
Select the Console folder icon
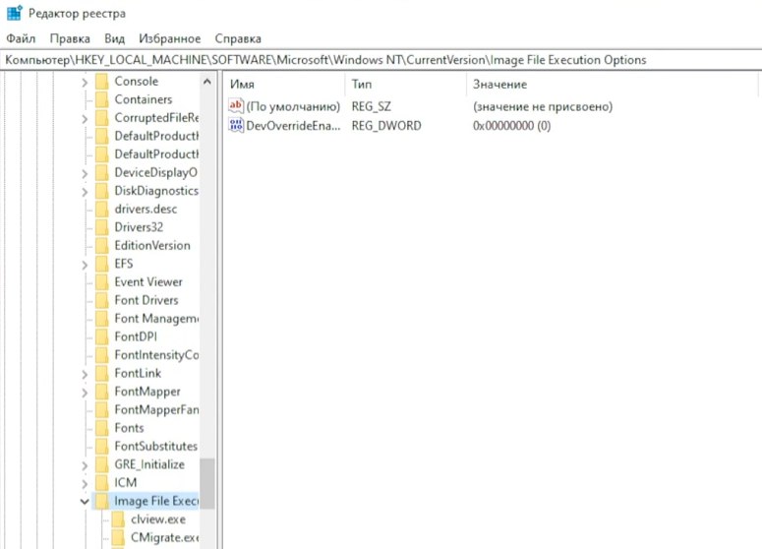[101, 82]
